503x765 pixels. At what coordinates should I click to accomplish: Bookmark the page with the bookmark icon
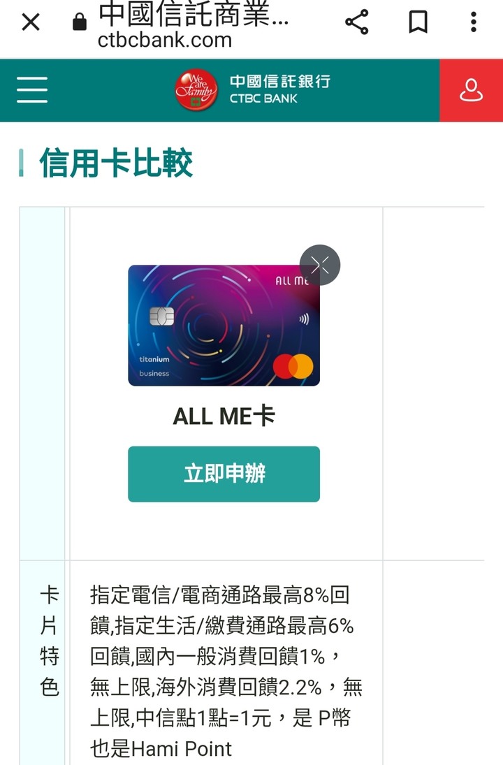click(x=418, y=22)
